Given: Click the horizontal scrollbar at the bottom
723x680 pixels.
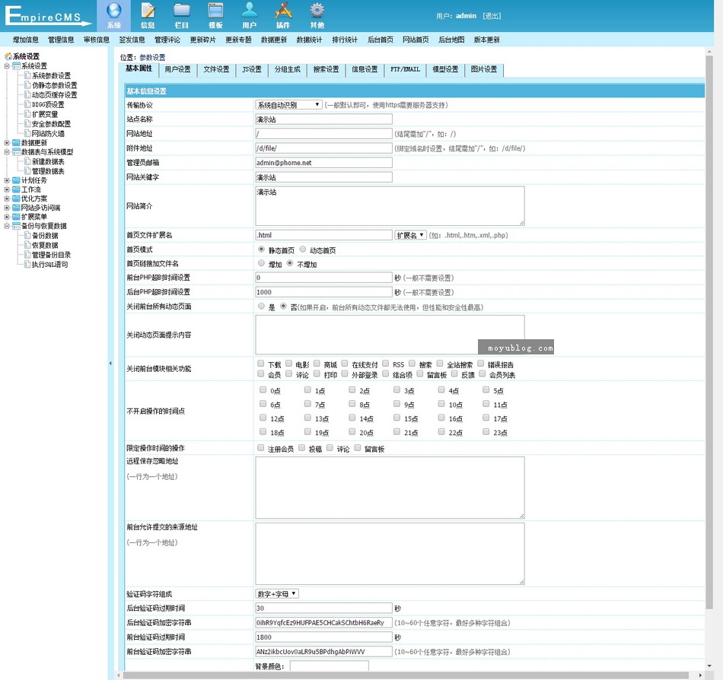Looking at the screenshot, I should [406, 675].
